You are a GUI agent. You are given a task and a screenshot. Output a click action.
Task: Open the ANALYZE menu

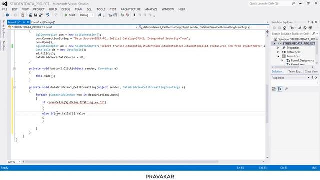coord(151,9)
